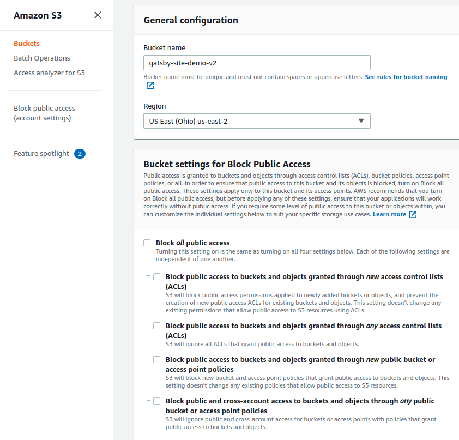The height and width of the screenshot is (440, 459).
Task: Click the Region dropdown arrow icon
Action: (361, 121)
